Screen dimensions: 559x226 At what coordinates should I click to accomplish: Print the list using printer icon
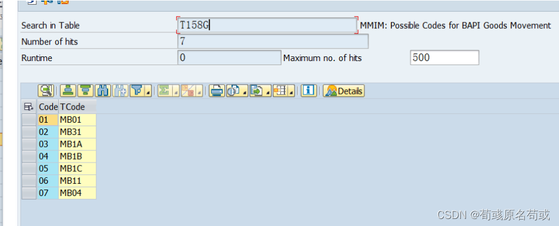click(x=217, y=91)
